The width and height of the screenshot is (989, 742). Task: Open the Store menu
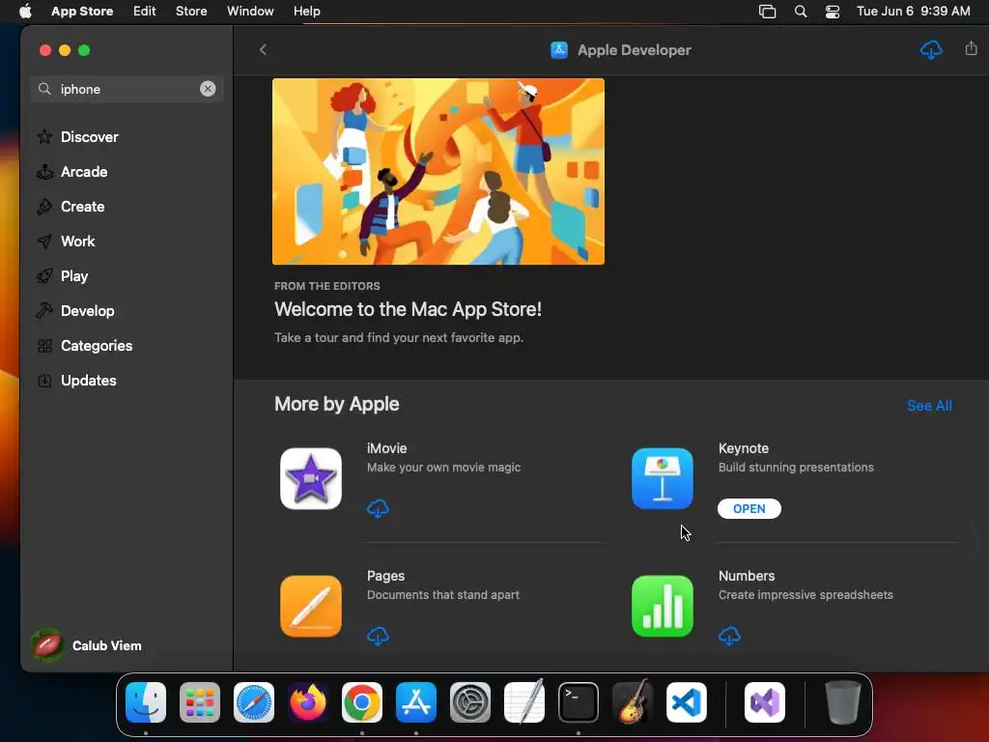(191, 12)
